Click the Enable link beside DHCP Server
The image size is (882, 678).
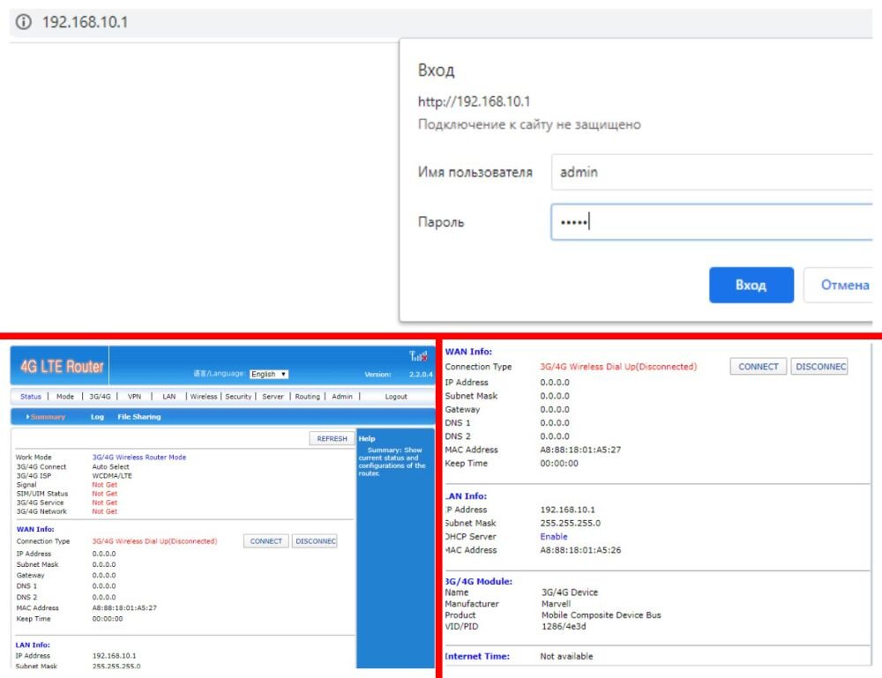pos(554,535)
